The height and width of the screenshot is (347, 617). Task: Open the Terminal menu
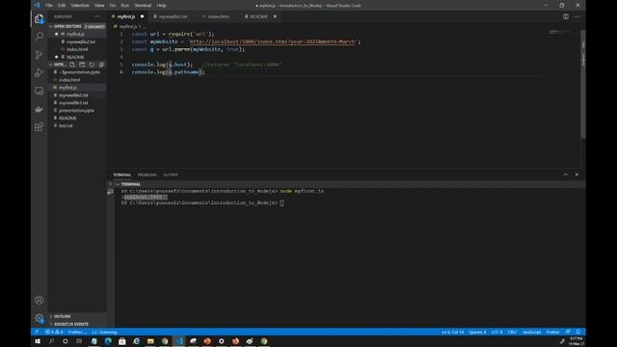tap(143, 6)
